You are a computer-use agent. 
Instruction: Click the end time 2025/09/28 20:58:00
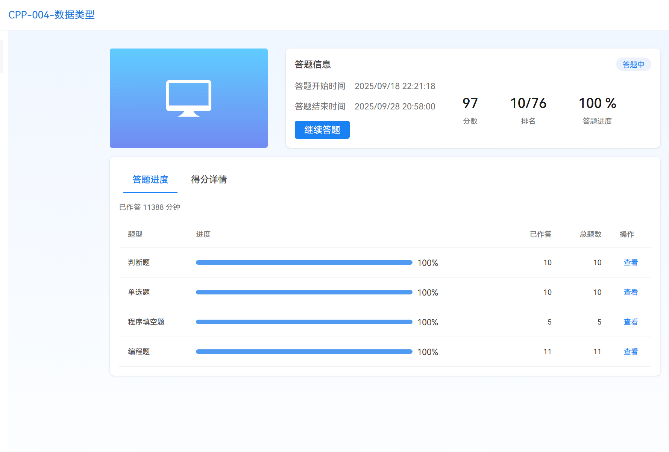pyautogui.click(x=395, y=106)
